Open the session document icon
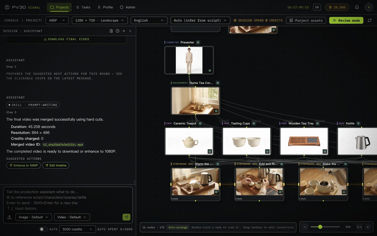 [x=111, y=31]
